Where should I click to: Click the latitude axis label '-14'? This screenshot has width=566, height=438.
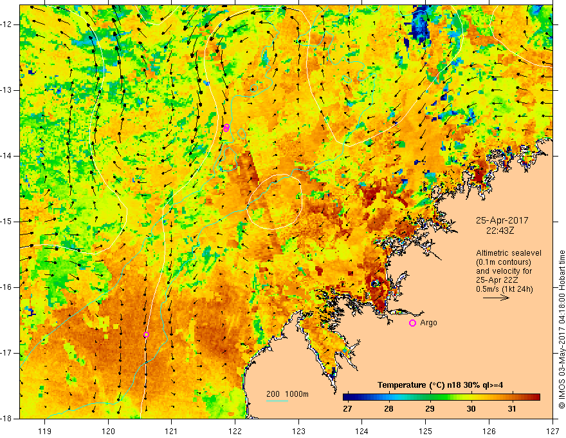click(x=6, y=156)
